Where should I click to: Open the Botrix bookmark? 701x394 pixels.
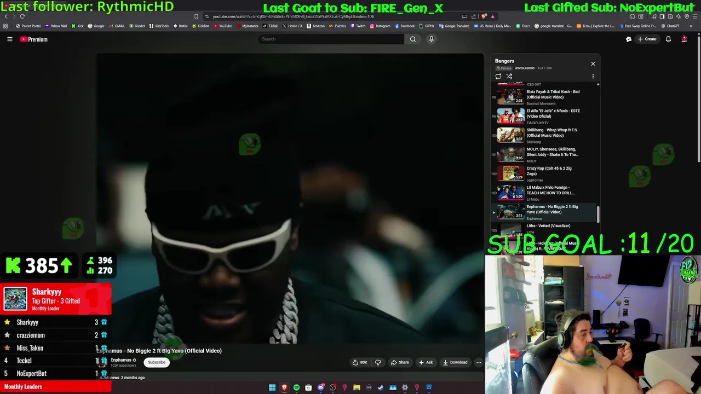coord(180,26)
